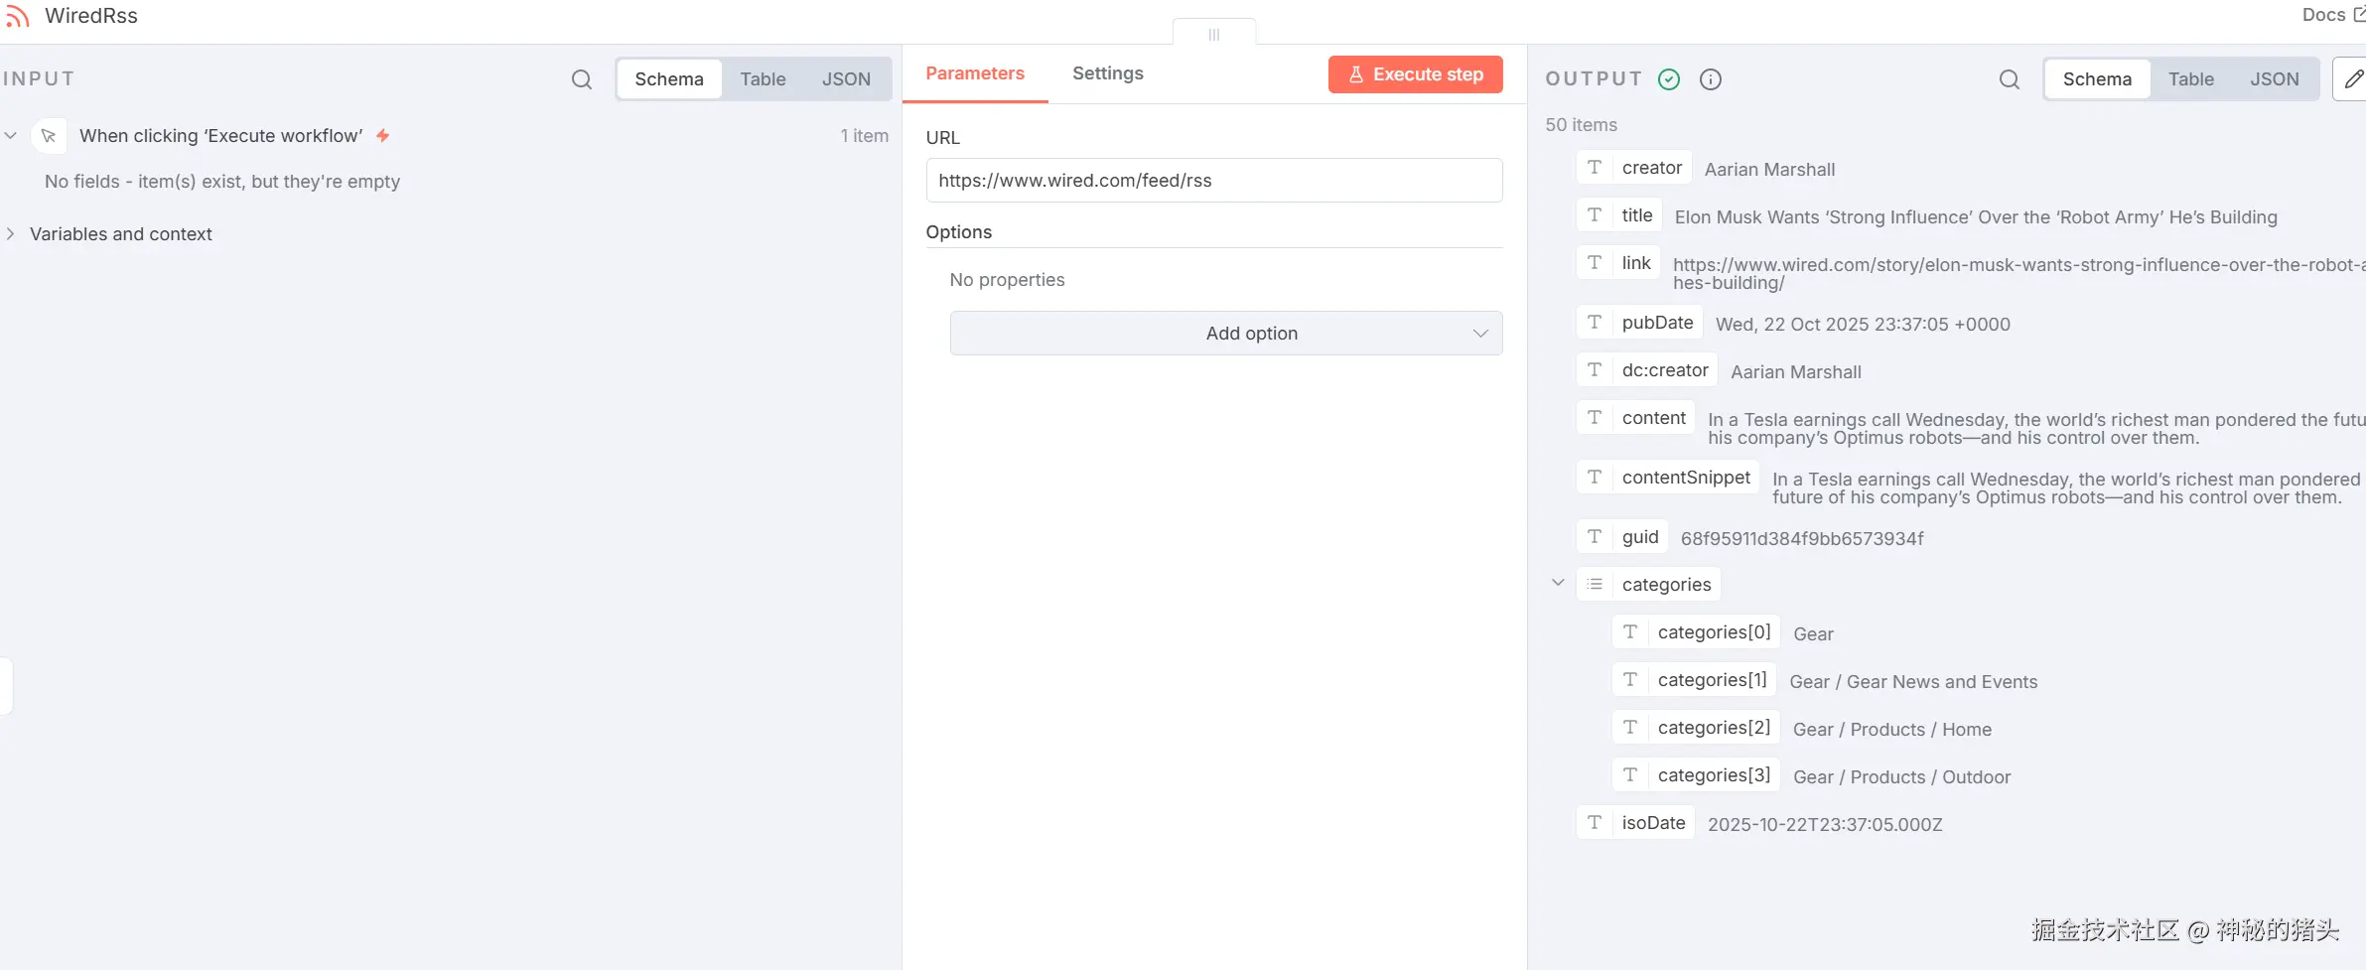Click the link field pill
This screenshot has width=2366, height=970.
click(1618, 263)
